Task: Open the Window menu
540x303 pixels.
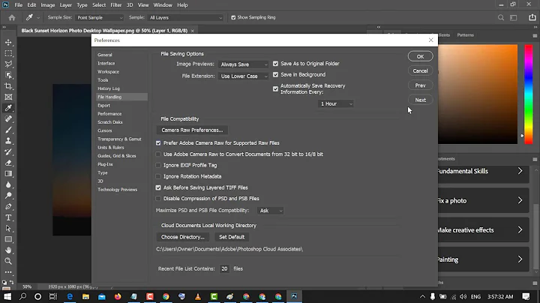Action: coord(163,4)
